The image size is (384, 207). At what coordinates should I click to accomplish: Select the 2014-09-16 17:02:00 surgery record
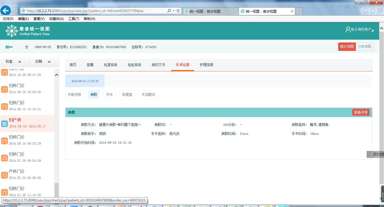[x=85, y=81]
